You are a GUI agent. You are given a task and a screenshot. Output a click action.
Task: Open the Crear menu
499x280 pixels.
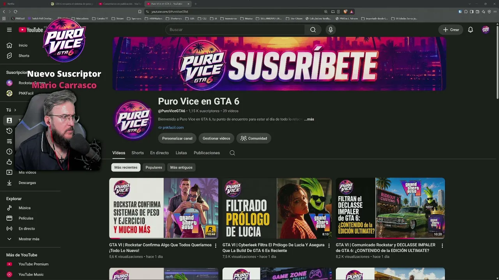[x=451, y=30]
